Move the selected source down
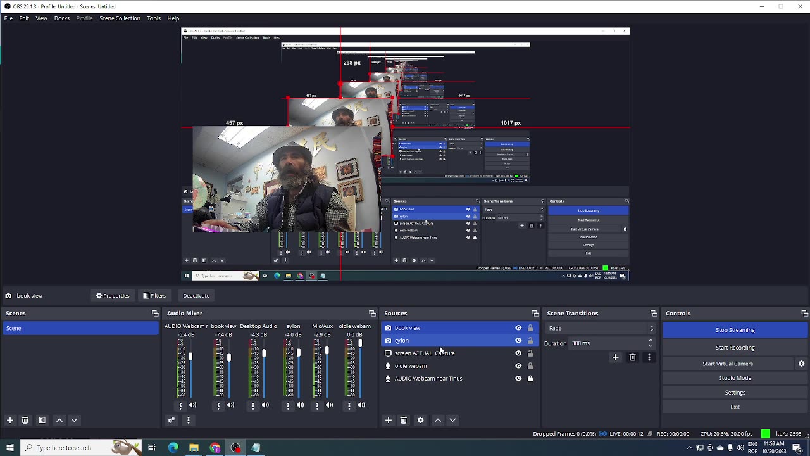The image size is (810, 456). click(452, 420)
